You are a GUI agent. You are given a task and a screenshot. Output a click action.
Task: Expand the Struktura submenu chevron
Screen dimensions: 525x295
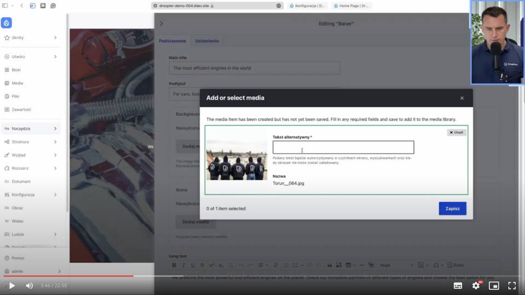[x=55, y=141]
